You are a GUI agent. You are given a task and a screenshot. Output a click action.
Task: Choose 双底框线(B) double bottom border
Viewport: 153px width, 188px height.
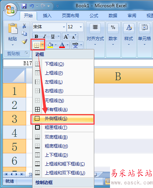pos(63,137)
